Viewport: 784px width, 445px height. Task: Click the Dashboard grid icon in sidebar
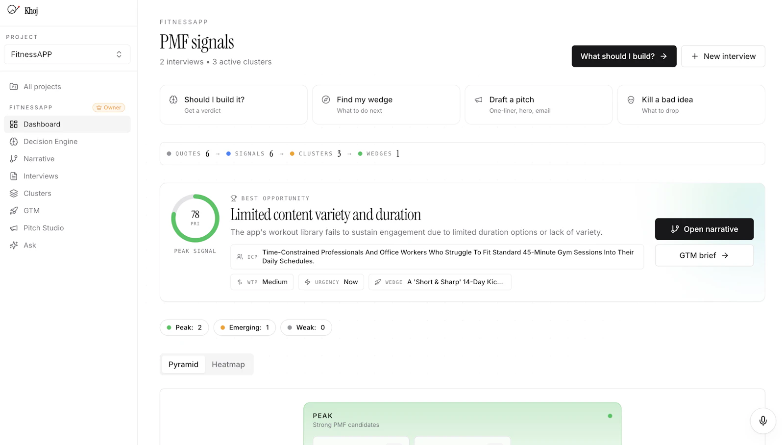pos(14,124)
